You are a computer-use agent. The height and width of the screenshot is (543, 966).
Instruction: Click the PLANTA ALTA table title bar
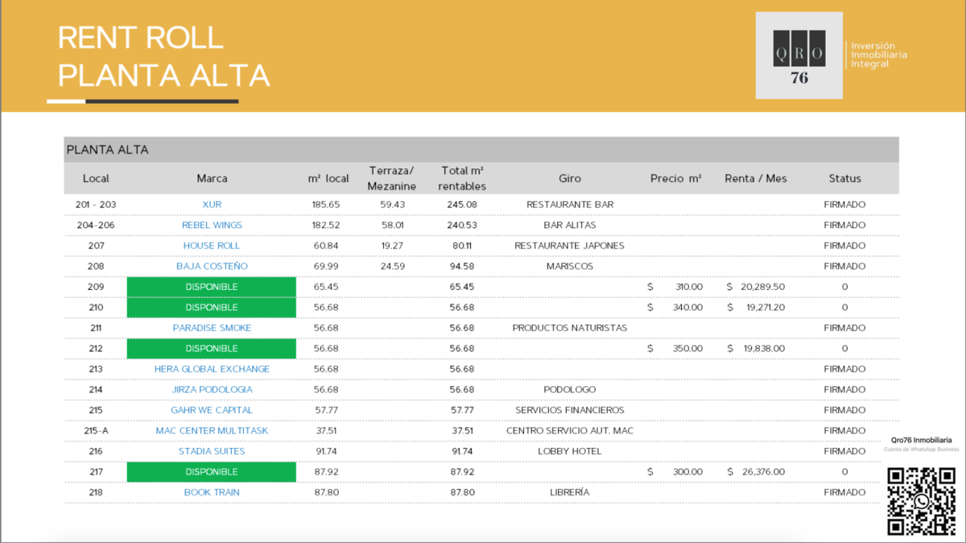coord(481,150)
